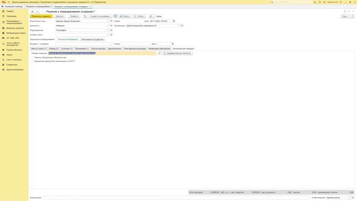The image size is (357, 201).
Task: Open the Печать dropdown button
Action: pyautogui.click(x=125, y=16)
